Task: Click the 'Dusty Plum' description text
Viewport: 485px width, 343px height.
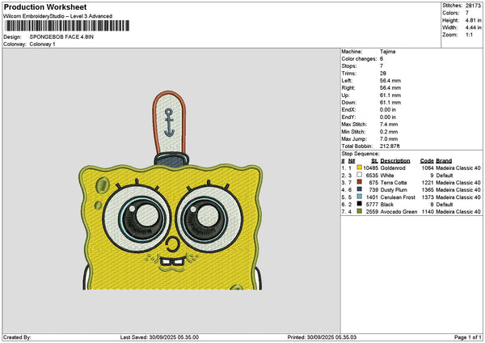Action: pos(394,190)
